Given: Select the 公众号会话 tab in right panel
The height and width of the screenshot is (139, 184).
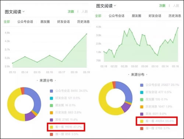Looking at the screenshot, I should [x=117, y=16].
